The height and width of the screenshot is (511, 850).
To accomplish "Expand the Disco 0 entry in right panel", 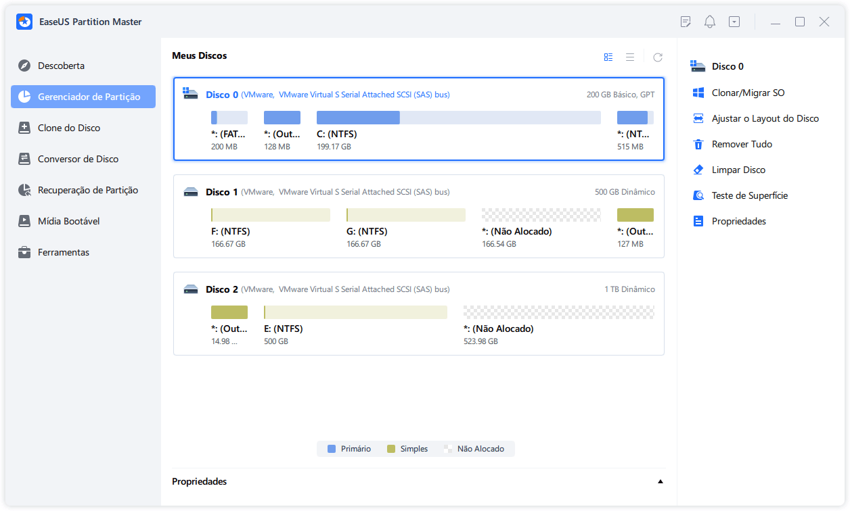I will pyautogui.click(x=728, y=66).
